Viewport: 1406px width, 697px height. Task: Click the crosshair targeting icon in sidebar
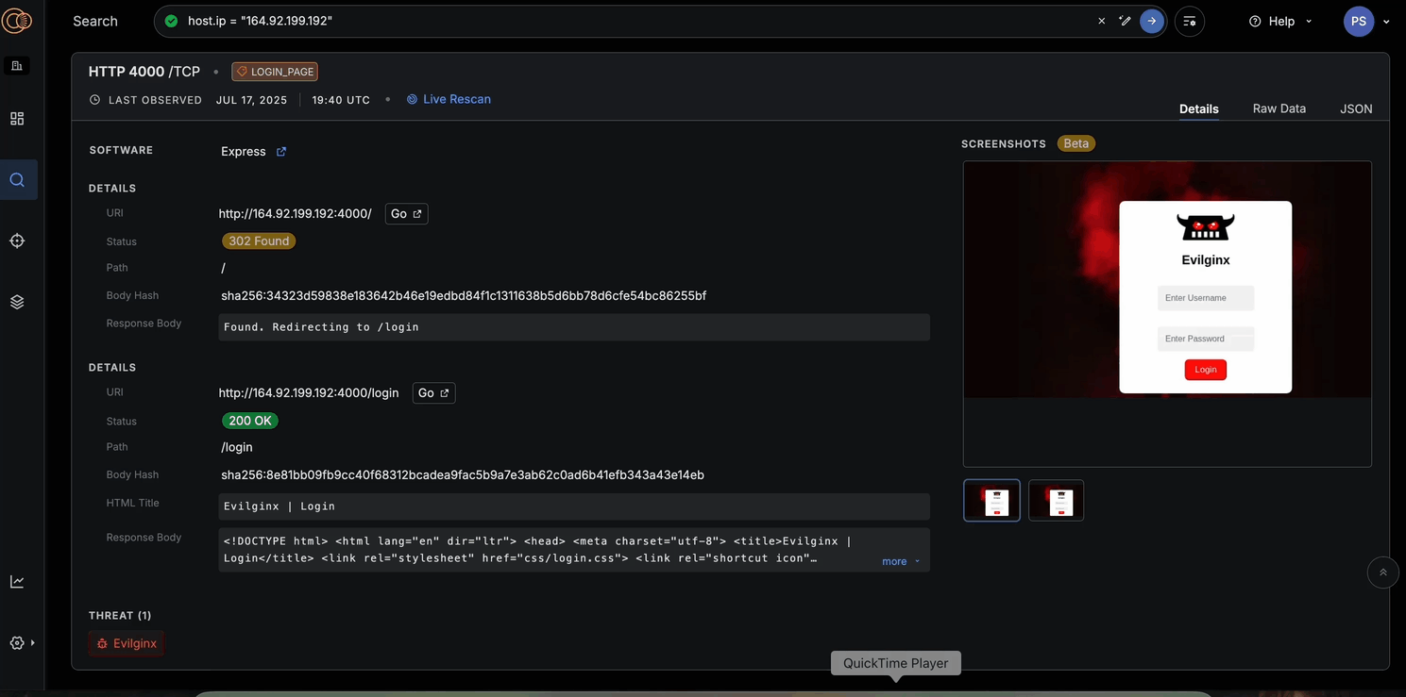18,241
